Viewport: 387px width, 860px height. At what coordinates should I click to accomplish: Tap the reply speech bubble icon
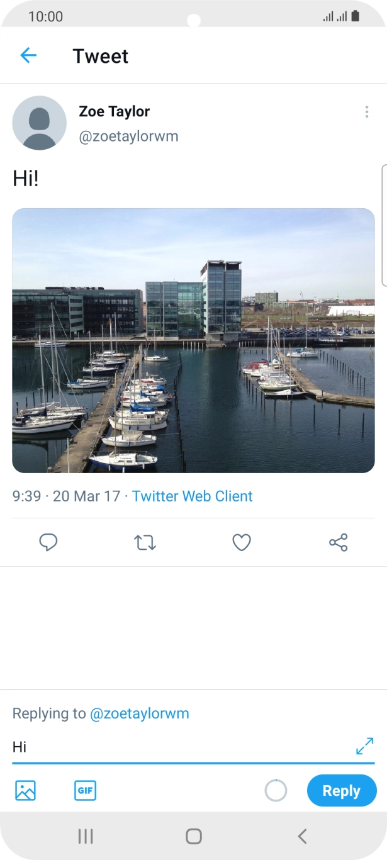(x=48, y=542)
